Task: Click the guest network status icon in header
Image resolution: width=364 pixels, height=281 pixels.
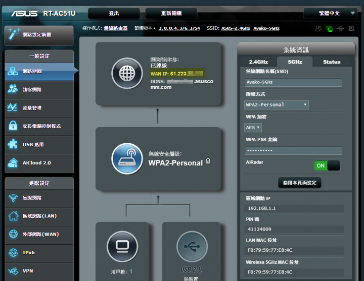Action: coord(318,28)
